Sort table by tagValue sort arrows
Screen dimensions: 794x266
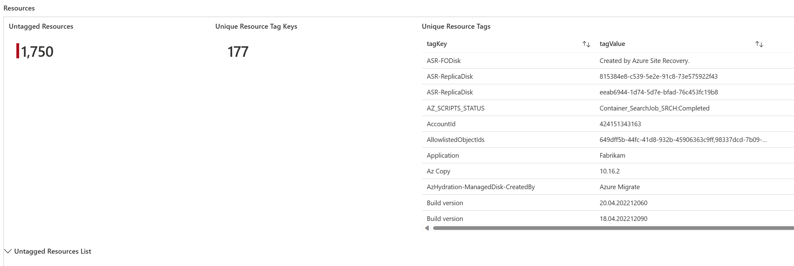pos(759,44)
